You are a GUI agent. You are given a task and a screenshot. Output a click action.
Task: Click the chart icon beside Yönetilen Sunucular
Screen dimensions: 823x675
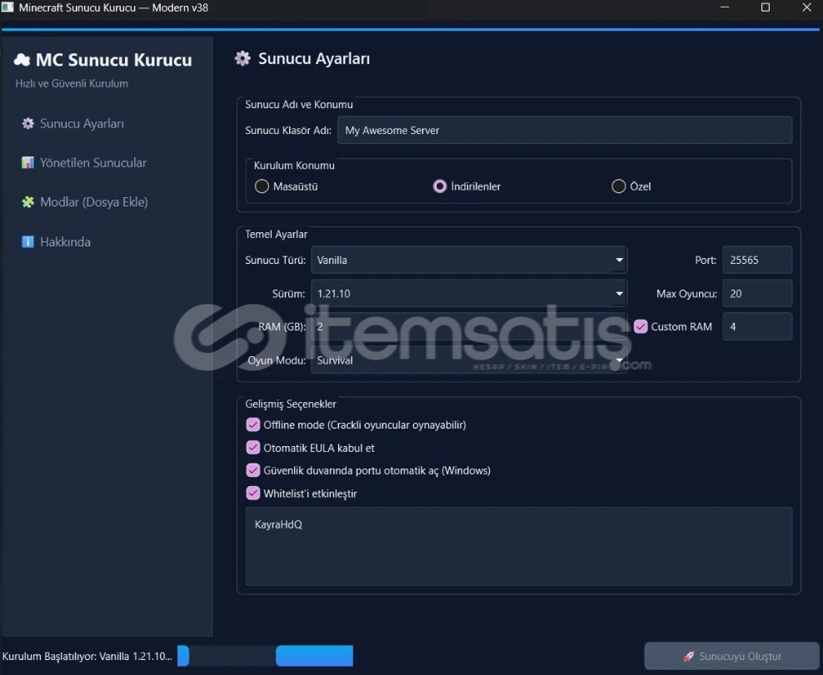pyautogui.click(x=27, y=163)
